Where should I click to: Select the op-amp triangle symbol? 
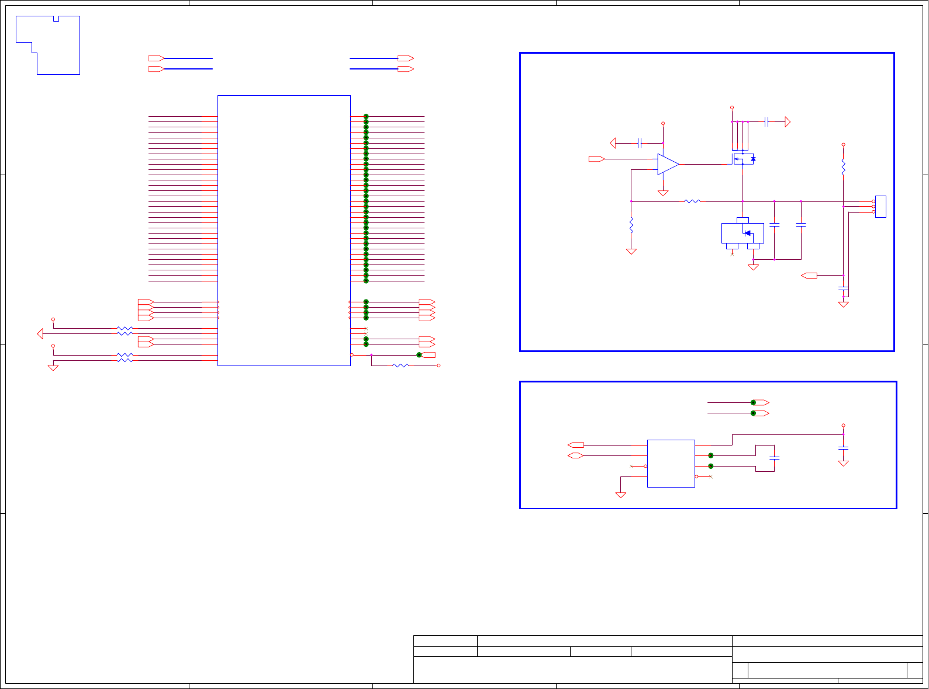668,165
